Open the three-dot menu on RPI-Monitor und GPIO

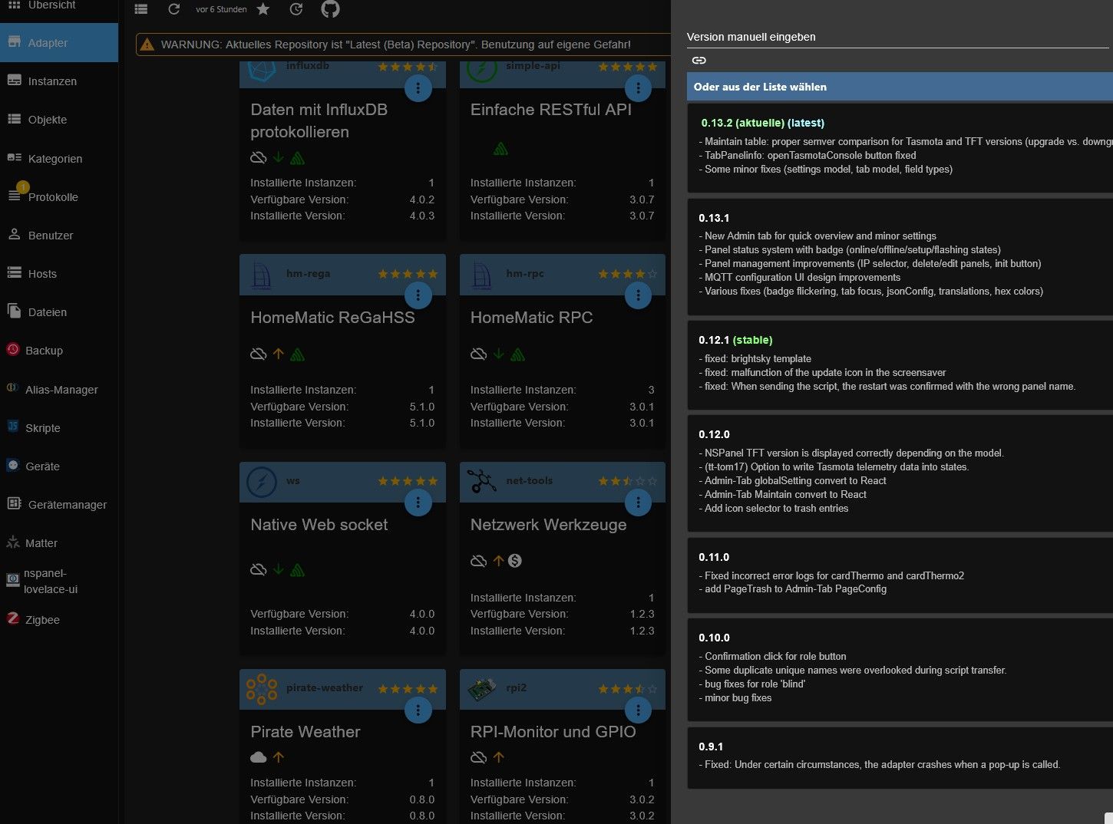[638, 710]
